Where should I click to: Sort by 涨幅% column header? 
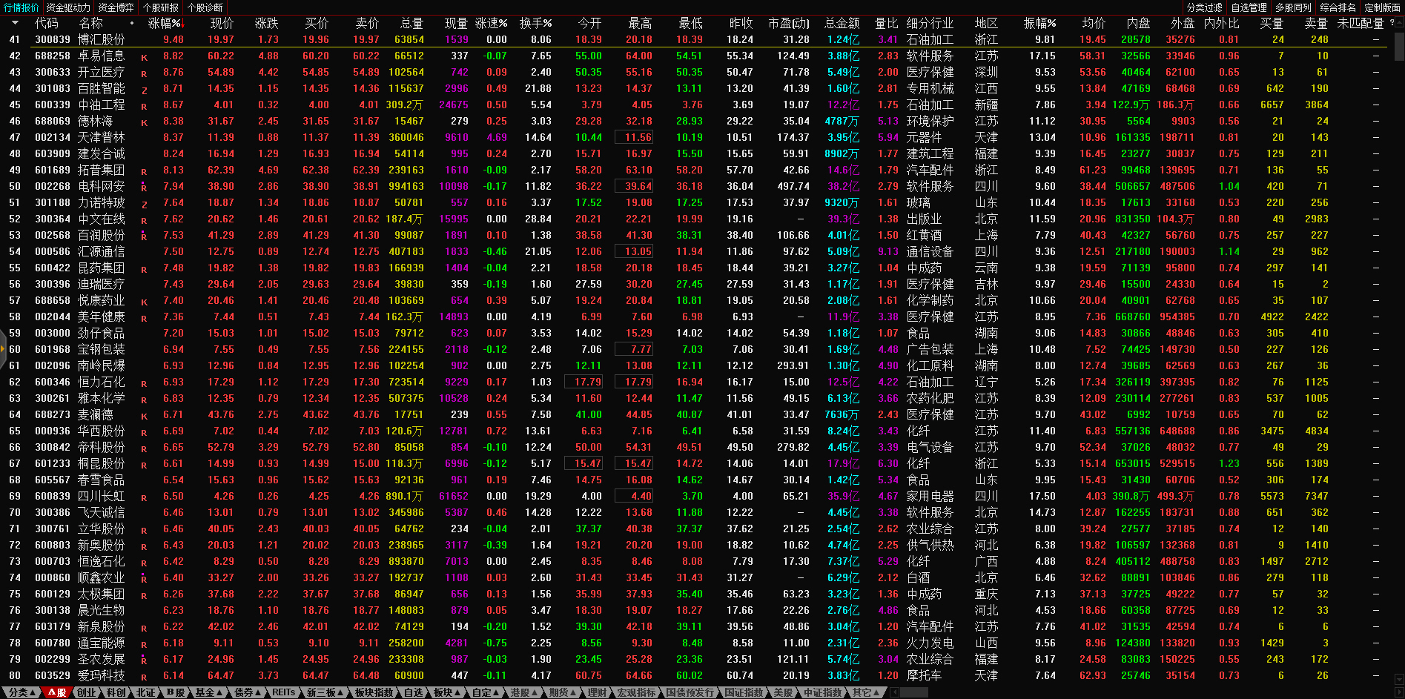(164, 23)
